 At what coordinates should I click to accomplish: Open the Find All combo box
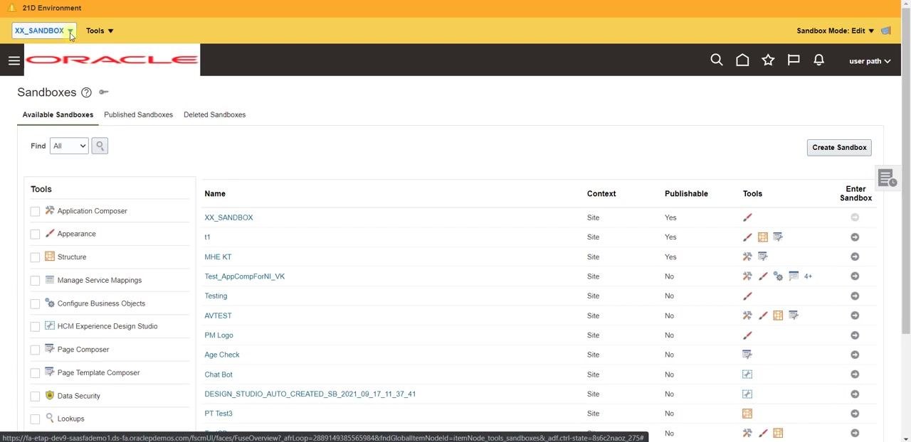69,146
